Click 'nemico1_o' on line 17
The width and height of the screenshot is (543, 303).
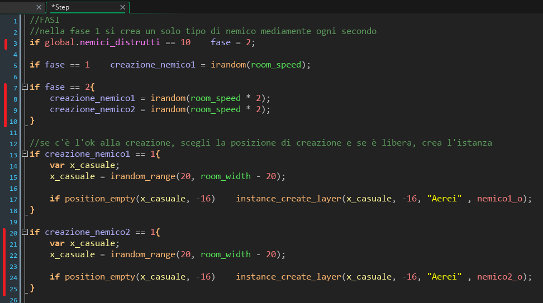pyautogui.click(x=500, y=199)
